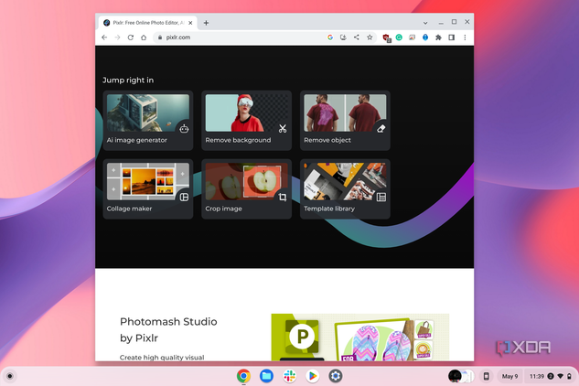Open the browser home page icon
Image resolution: width=579 pixels, height=386 pixels.
(144, 38)
